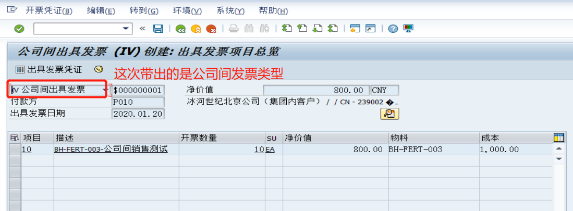
Task: Click the P010 payer field
Action: [x=138, y=102]
